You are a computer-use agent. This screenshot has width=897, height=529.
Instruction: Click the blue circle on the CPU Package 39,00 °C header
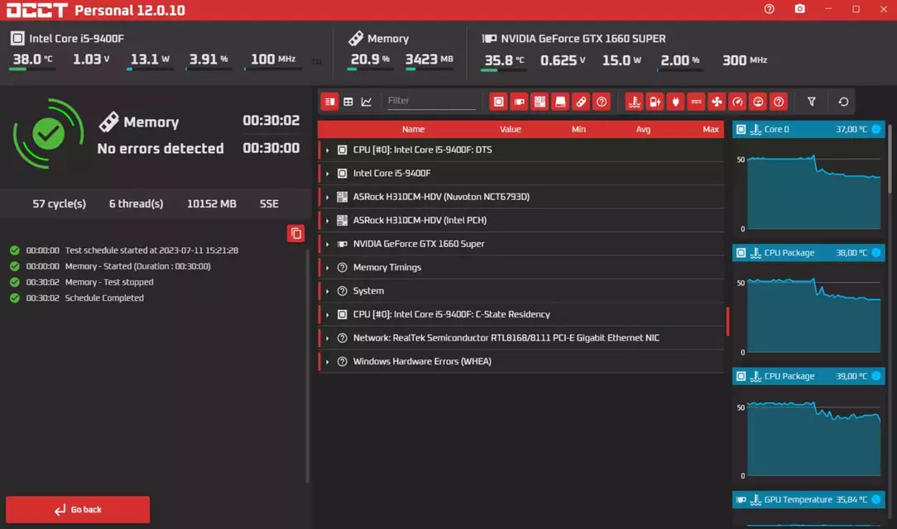point(875,376)
